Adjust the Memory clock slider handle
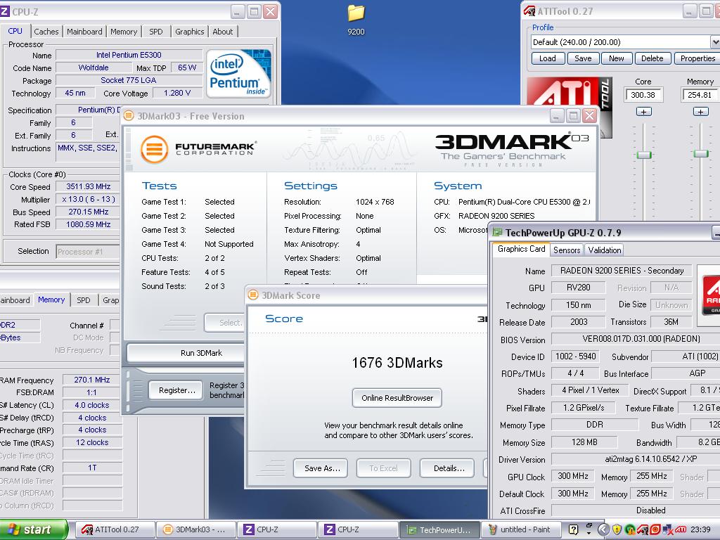Viewport: 720px width, 540px height. click(701, 153)
